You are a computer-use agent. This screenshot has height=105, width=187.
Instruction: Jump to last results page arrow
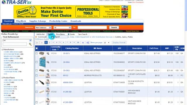coord(88,43)
